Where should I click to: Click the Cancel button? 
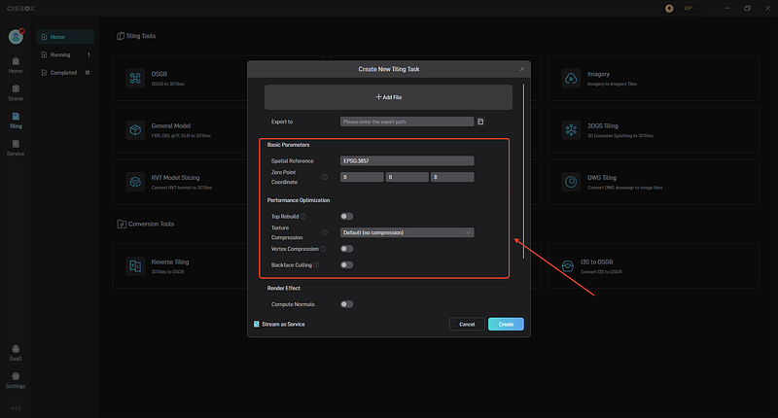pyautogui.click(x=467, y=324)
